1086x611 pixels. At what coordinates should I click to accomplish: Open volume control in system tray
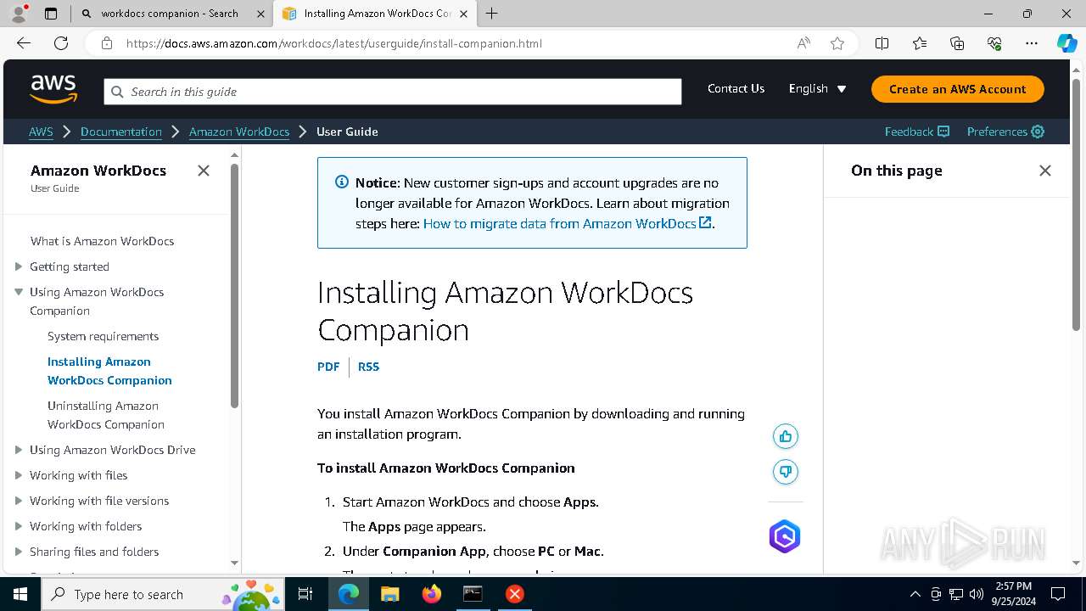[977, 594]
